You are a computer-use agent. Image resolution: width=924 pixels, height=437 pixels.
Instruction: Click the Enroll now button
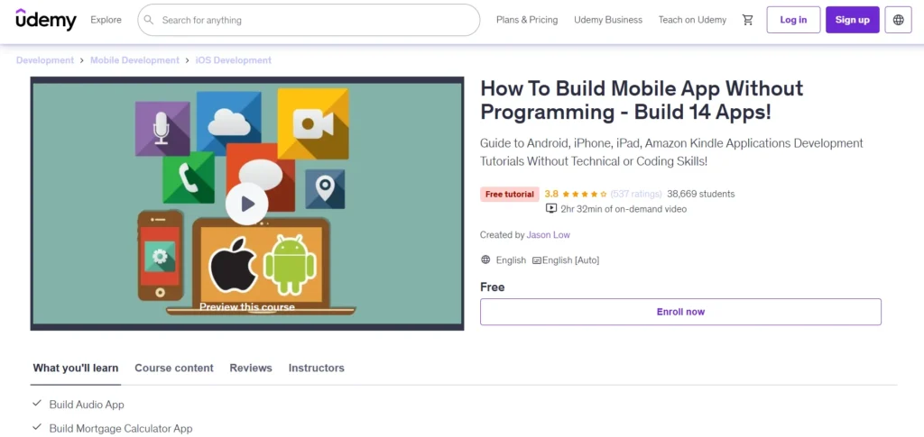[680, 312]
